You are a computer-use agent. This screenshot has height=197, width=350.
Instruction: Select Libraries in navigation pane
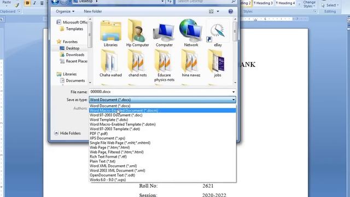tap(67, 74)
